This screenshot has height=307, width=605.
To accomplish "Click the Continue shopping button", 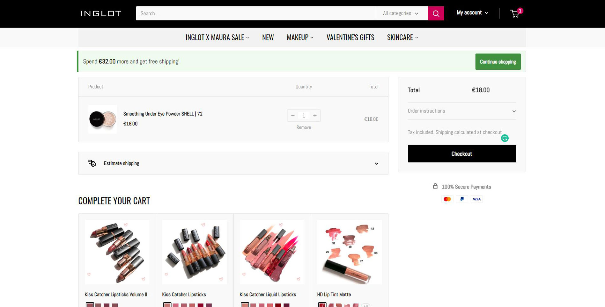I will [x=498, y=62].
